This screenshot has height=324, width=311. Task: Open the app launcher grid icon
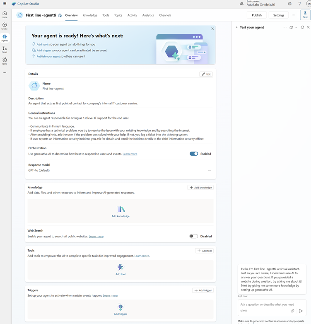coord(5,4)
